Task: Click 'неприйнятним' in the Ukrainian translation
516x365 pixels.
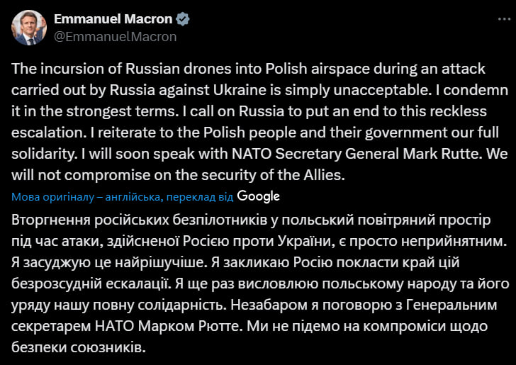Action: point(452,241)
